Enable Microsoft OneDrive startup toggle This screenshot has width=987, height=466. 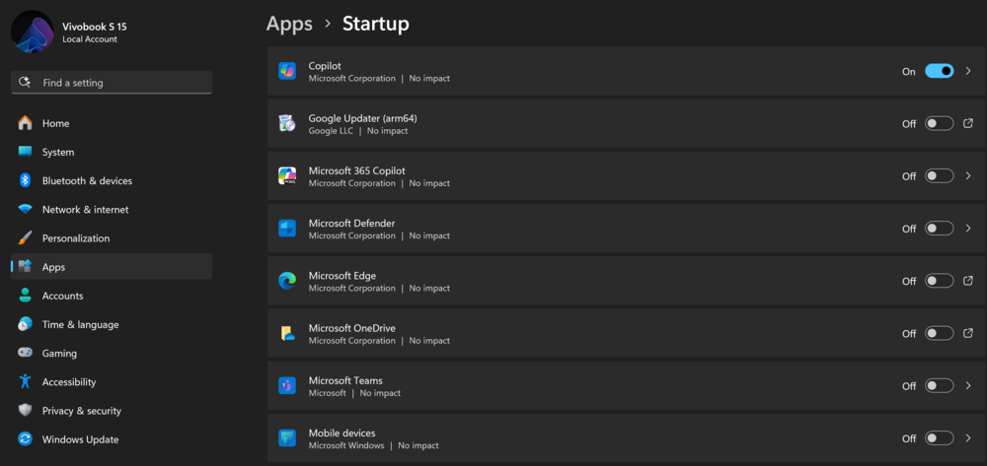[x=940, y=333]
